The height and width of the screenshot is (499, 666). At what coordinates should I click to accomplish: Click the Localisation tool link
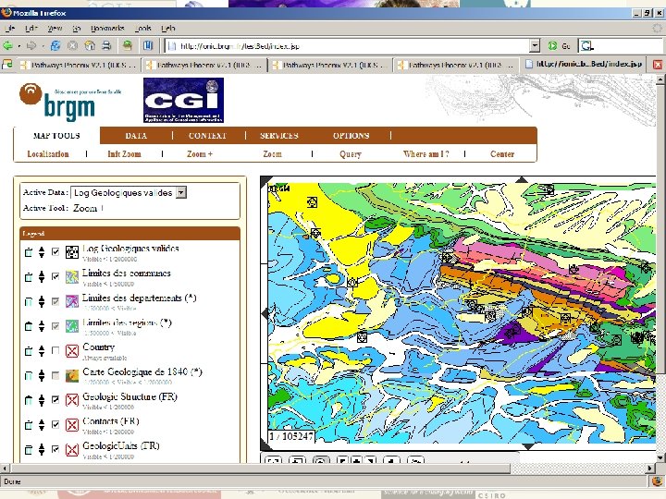coord(48,154)
